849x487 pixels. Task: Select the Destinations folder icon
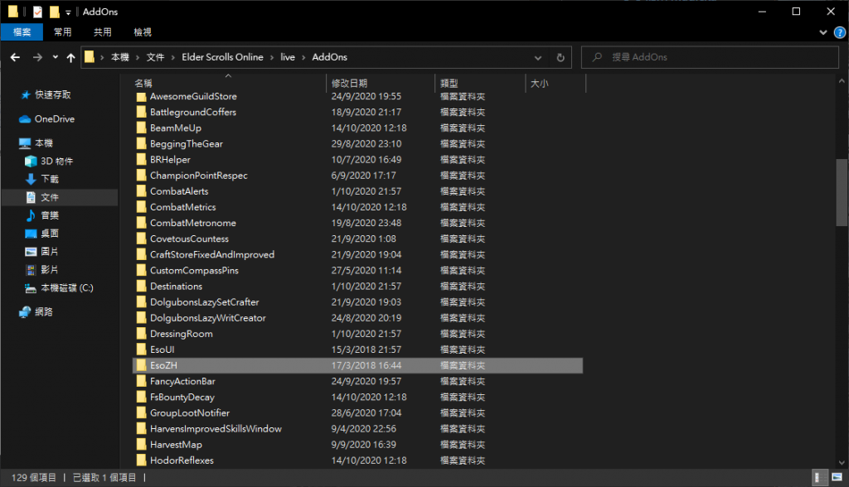[141, 287]
